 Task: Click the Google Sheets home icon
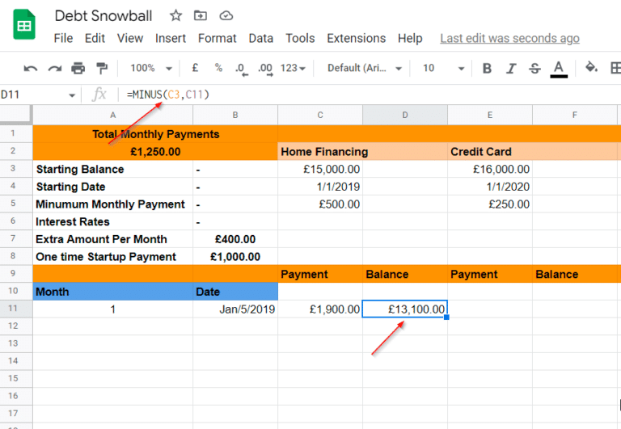click(x=24, y=24)
